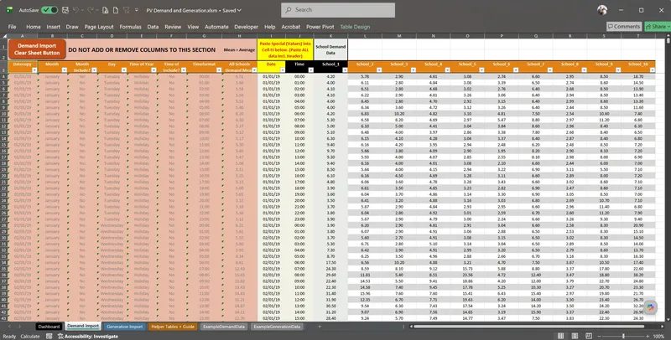The image size is (671, 340).
Task: Add a new sheet with plus icon
Action: click(320, 327)
